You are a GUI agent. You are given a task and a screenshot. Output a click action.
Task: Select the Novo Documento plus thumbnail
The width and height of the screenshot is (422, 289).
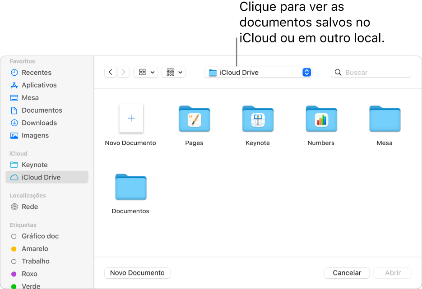[131, 118]
